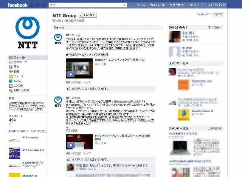The image size is (242, 177).
Task: Open the messages icon in header
Action: [38, 5]
